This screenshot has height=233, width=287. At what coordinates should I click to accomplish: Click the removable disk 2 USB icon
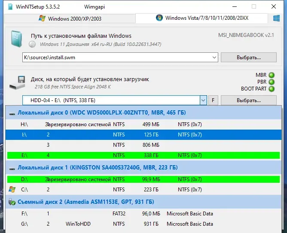click(12, 202)
